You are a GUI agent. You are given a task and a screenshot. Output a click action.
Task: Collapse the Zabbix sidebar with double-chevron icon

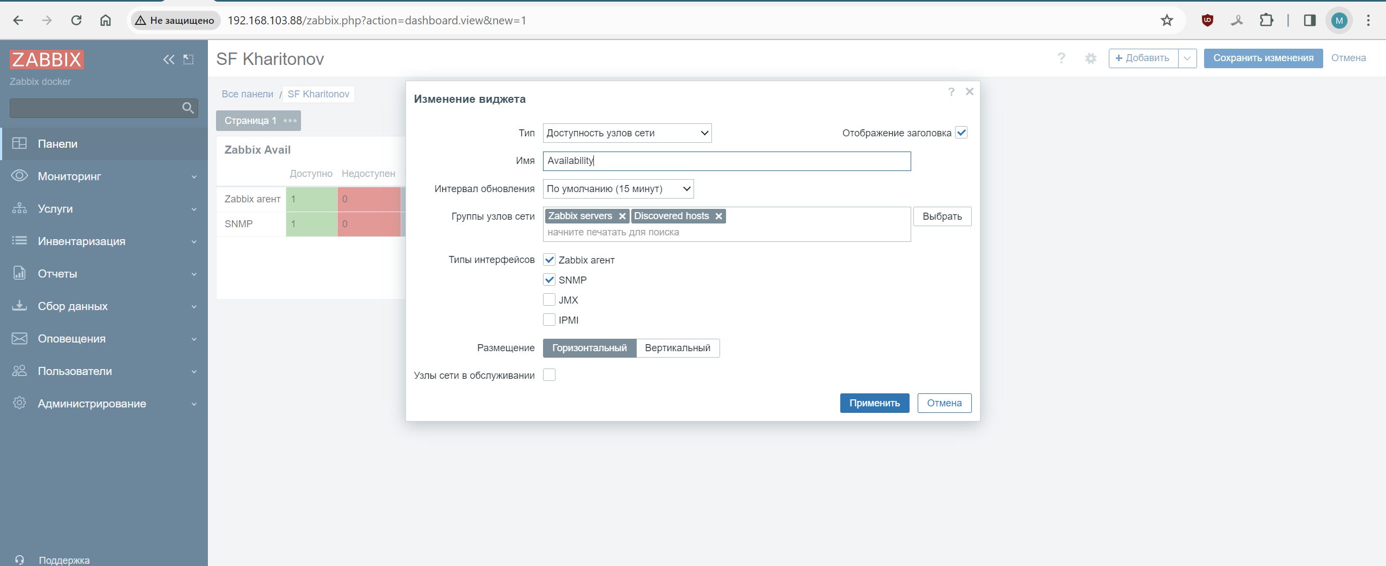168,60
